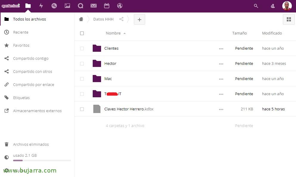Click share icon next to Datos HHH
This screenshot has width=296, height=177.
pos(121,19)
